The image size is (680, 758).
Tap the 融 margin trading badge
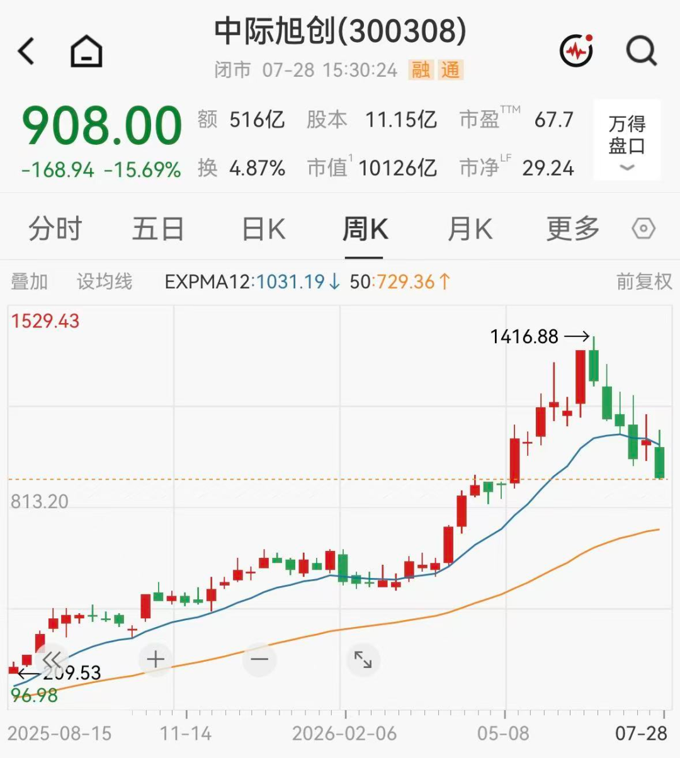pos(421,69)
